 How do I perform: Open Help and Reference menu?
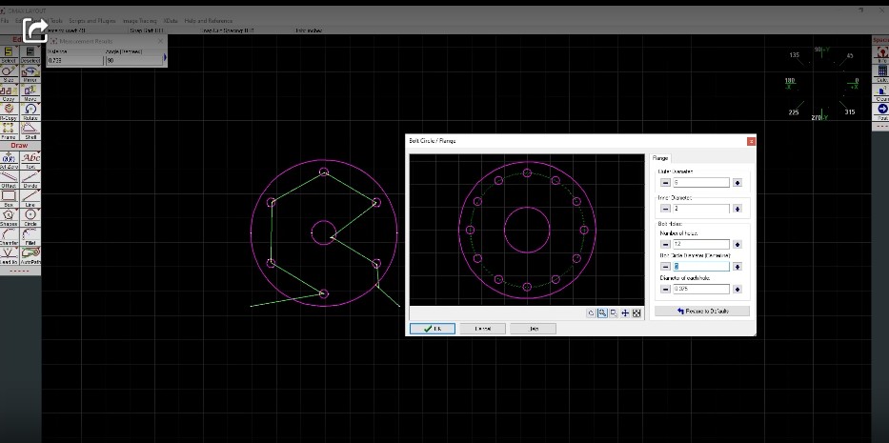point(208,21)
